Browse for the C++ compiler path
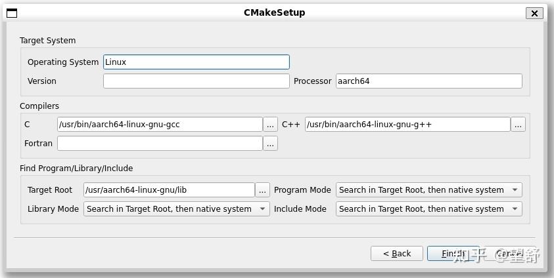 tap(518, 125)
